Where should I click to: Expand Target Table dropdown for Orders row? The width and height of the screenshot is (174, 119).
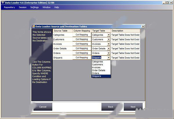tap(108, 53)
